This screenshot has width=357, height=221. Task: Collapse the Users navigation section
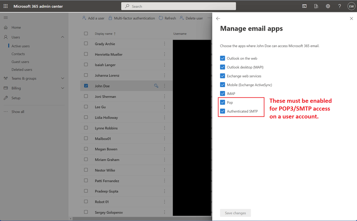[63, 37]
